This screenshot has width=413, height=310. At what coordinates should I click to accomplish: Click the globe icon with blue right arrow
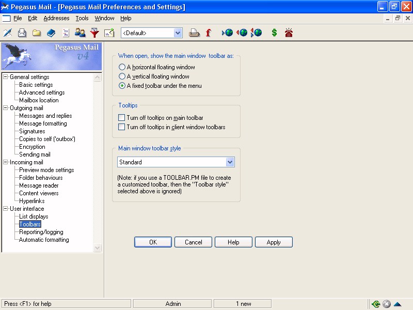coord(227,33)
